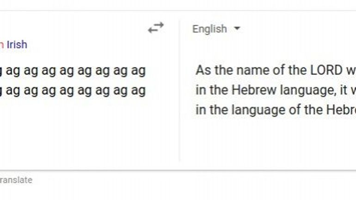The width and height of the screenshot is (356, 200).
Task: Click the last 'ag' on the first source line
Action: click(x=138, y=71)
